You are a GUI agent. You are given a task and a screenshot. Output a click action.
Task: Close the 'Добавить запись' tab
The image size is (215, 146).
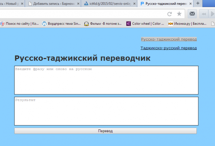[78, 4]
